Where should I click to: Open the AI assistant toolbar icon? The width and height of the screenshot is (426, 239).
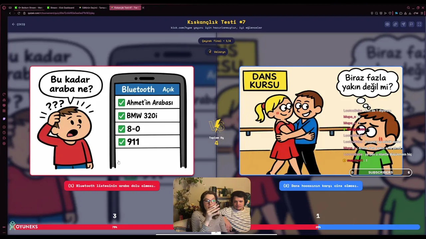pos(416,13)
